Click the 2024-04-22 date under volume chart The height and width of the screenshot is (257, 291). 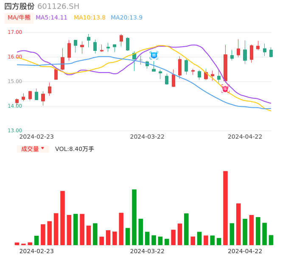(245, 251)
